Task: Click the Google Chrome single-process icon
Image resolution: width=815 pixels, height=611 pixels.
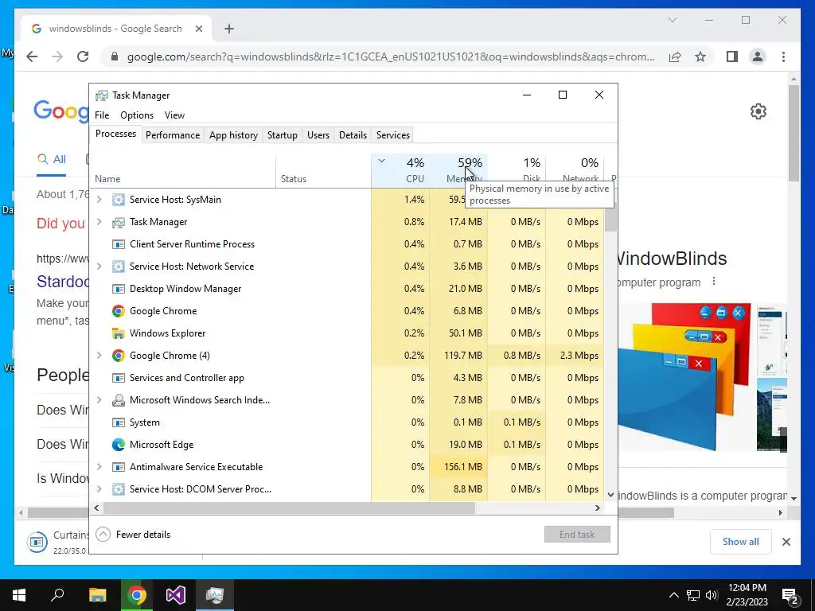Action: click(x=119, y=311)
